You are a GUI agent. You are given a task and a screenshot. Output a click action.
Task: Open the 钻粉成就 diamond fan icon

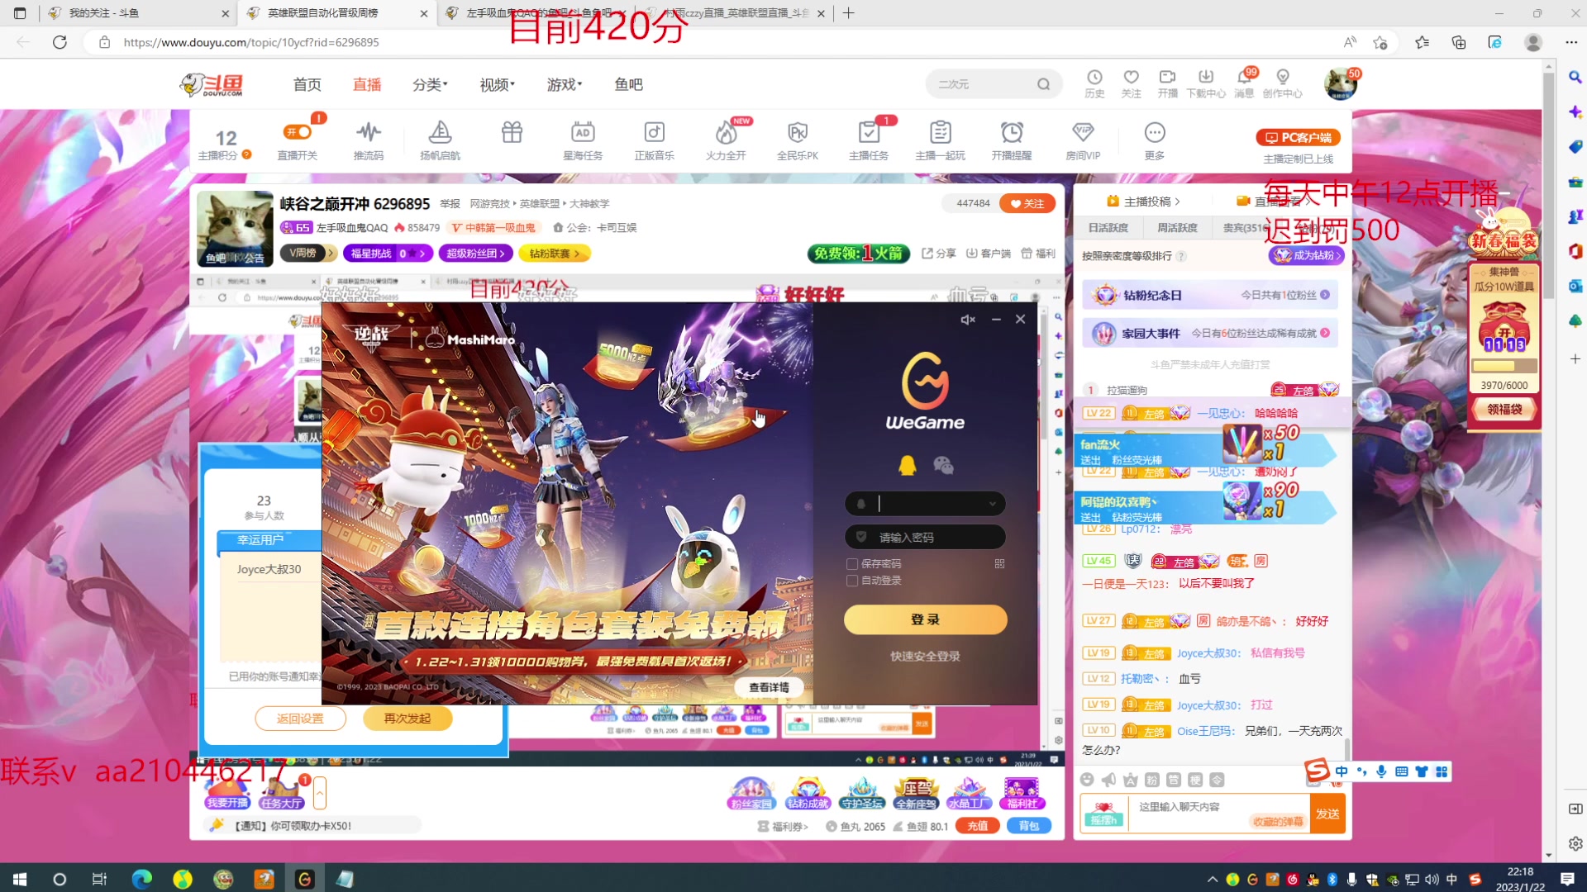pos(808,794)
